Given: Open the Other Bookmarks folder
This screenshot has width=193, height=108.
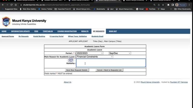Looking at the screenshot, I should coord(182,9).
